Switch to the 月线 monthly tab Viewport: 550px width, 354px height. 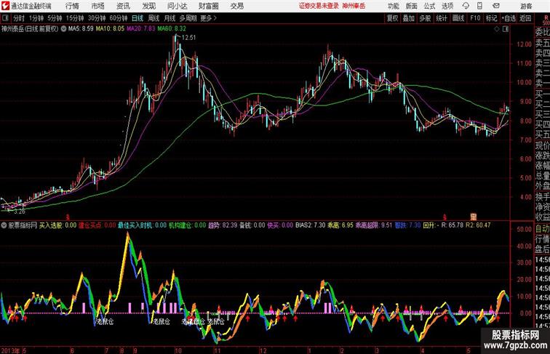(x=170, y=18)
